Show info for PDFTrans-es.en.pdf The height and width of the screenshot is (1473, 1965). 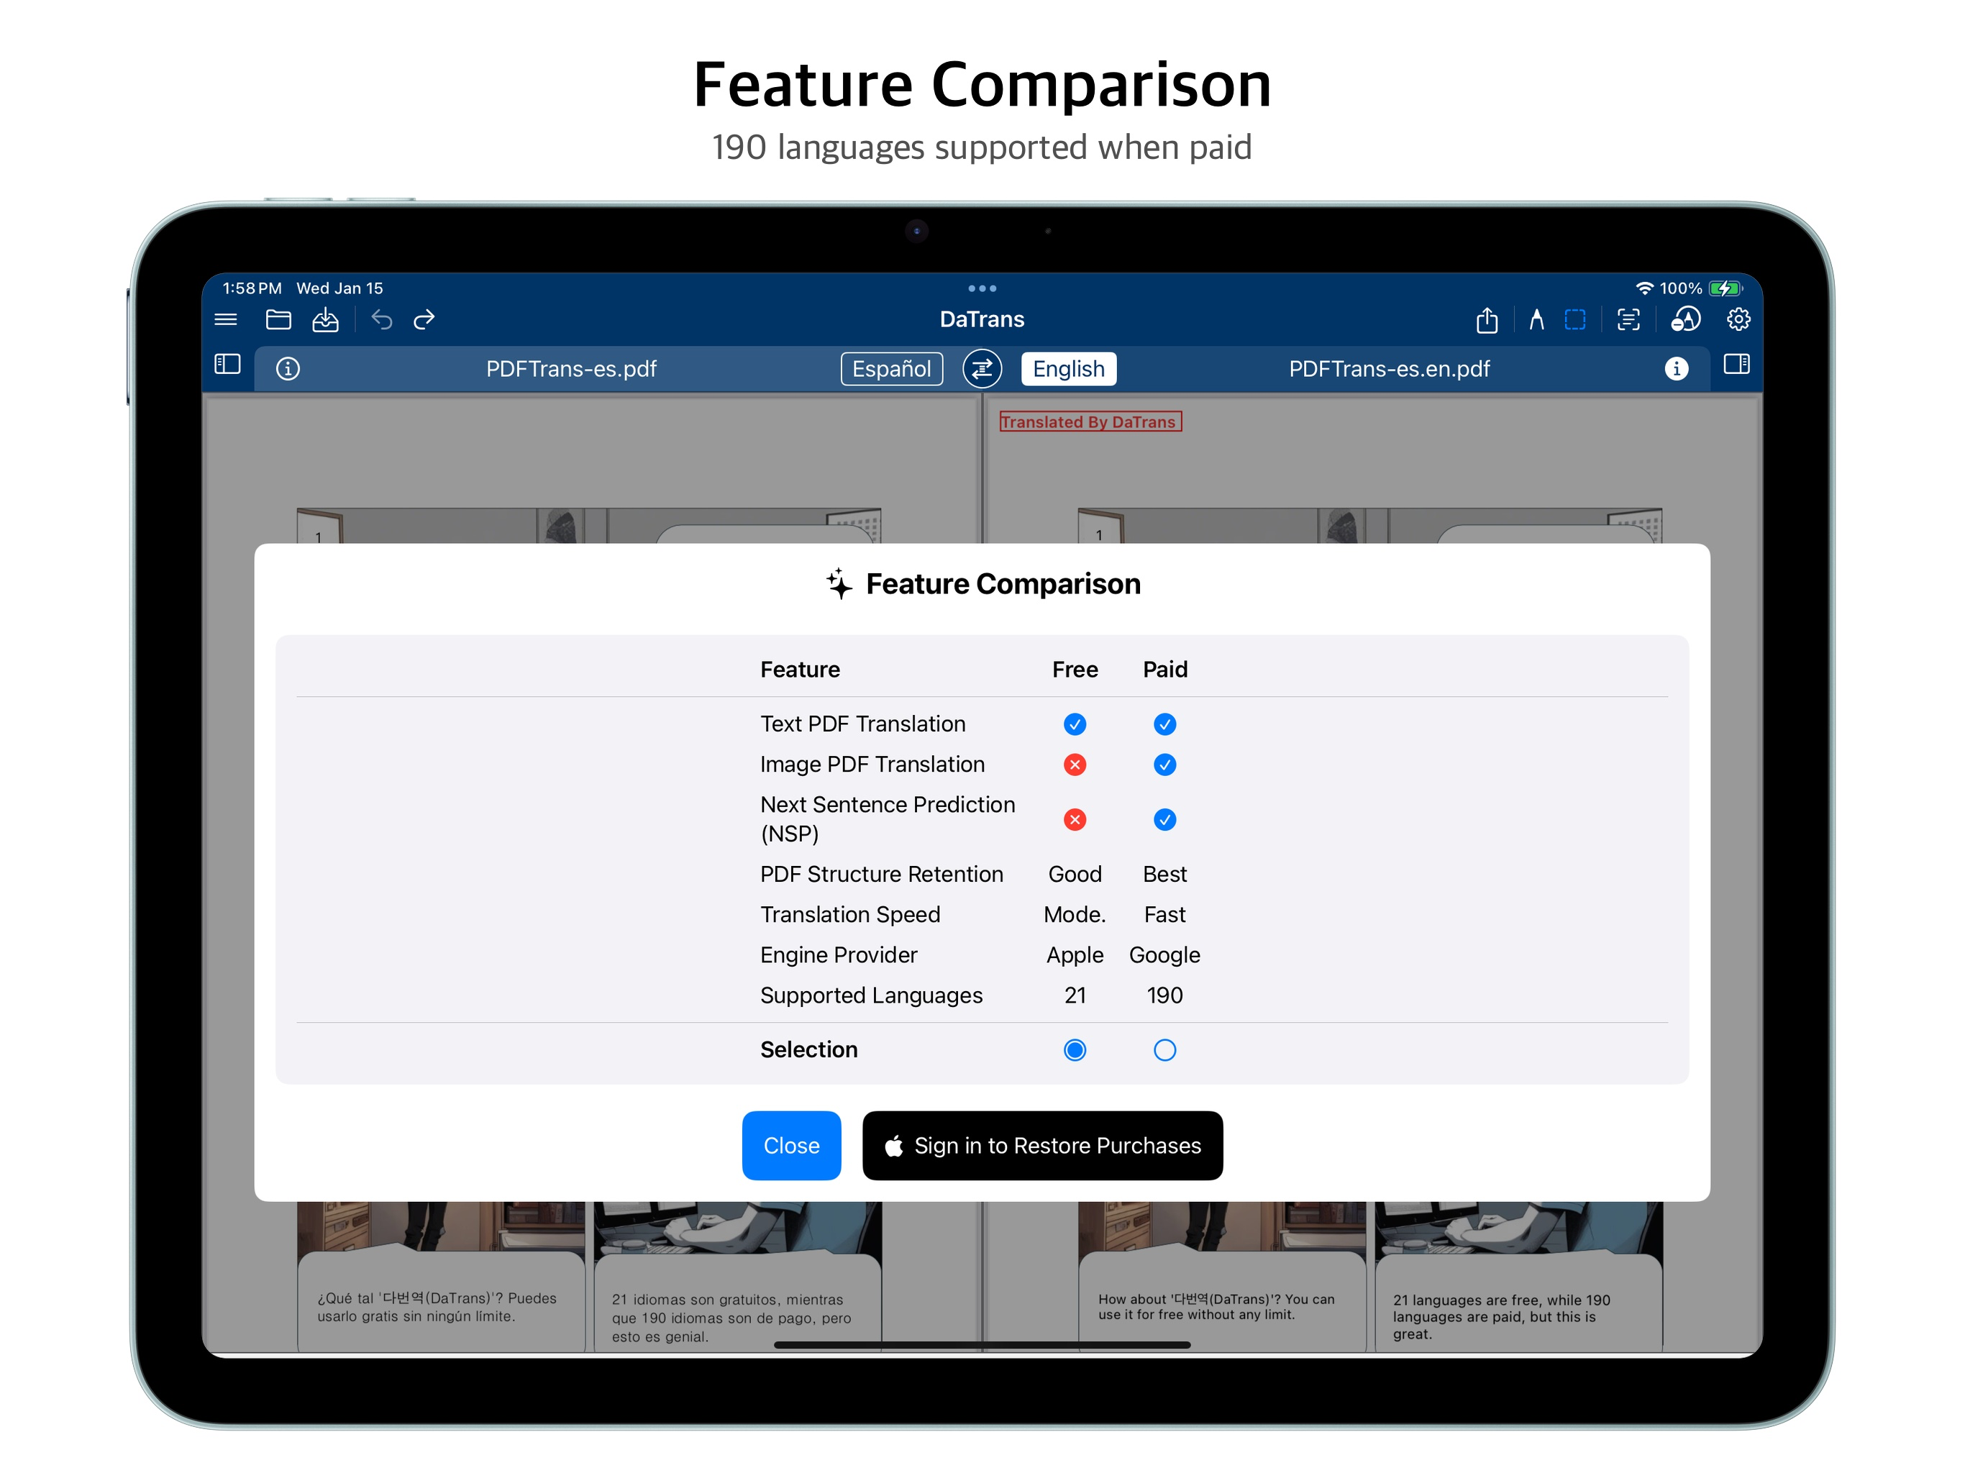point(1675,369)
